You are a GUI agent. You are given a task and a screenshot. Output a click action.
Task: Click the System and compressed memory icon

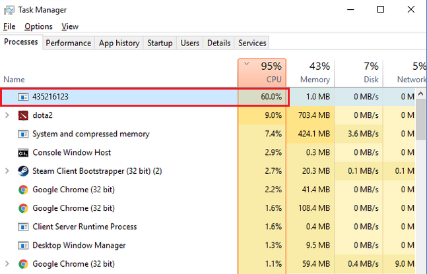tap(22, 134)
